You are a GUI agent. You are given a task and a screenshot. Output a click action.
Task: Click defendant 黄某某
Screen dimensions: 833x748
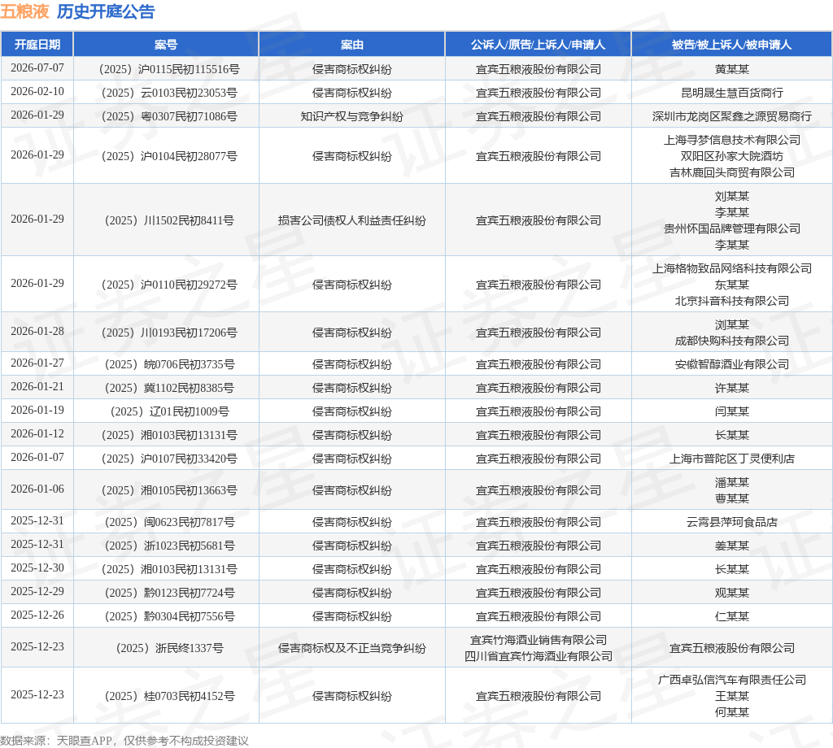[x=731, y=69]
